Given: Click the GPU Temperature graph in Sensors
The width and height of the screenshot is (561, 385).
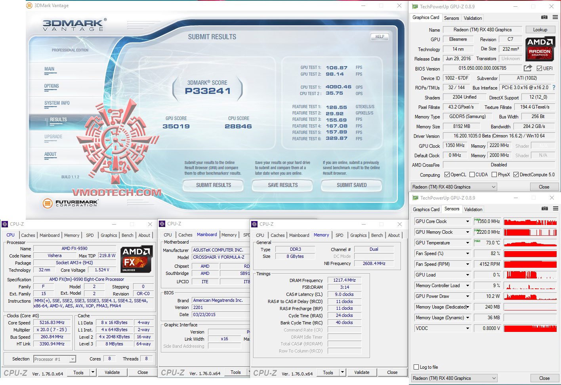Looking at the screenshot, I should tap(530, 242).
